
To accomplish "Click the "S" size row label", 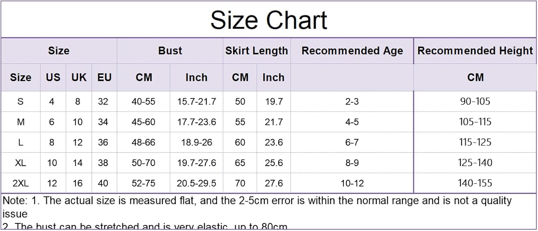I will click(20, 102).
